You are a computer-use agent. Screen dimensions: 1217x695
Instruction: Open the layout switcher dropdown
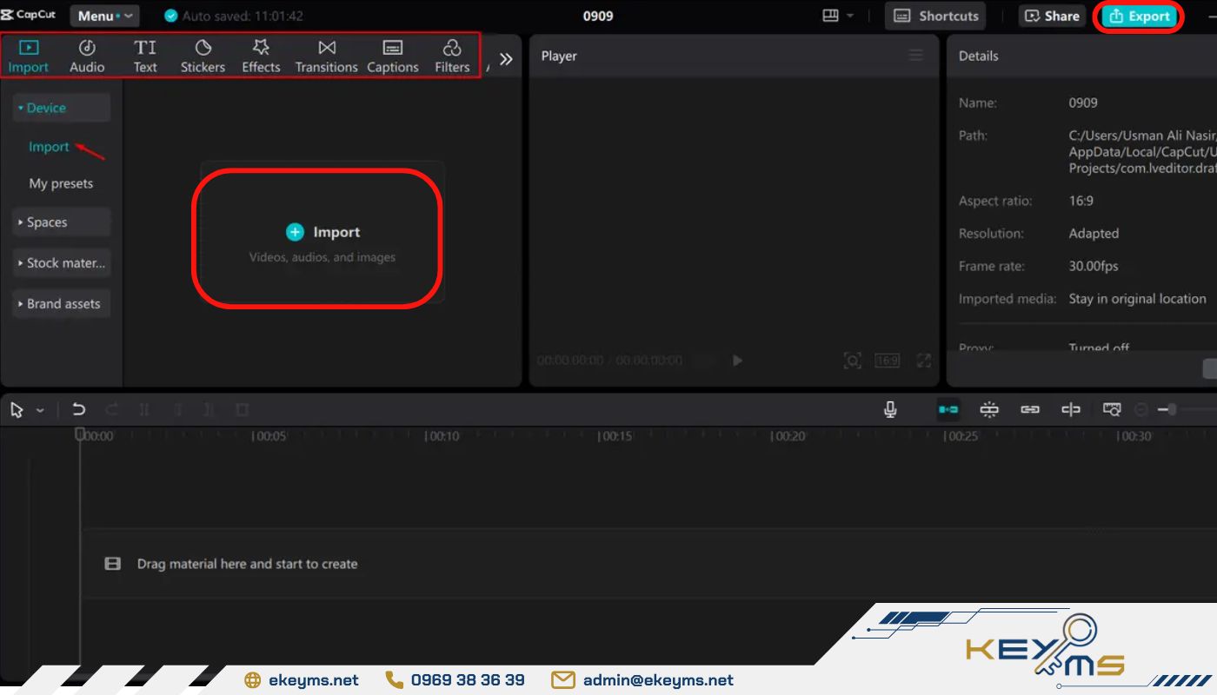point(838,16)
